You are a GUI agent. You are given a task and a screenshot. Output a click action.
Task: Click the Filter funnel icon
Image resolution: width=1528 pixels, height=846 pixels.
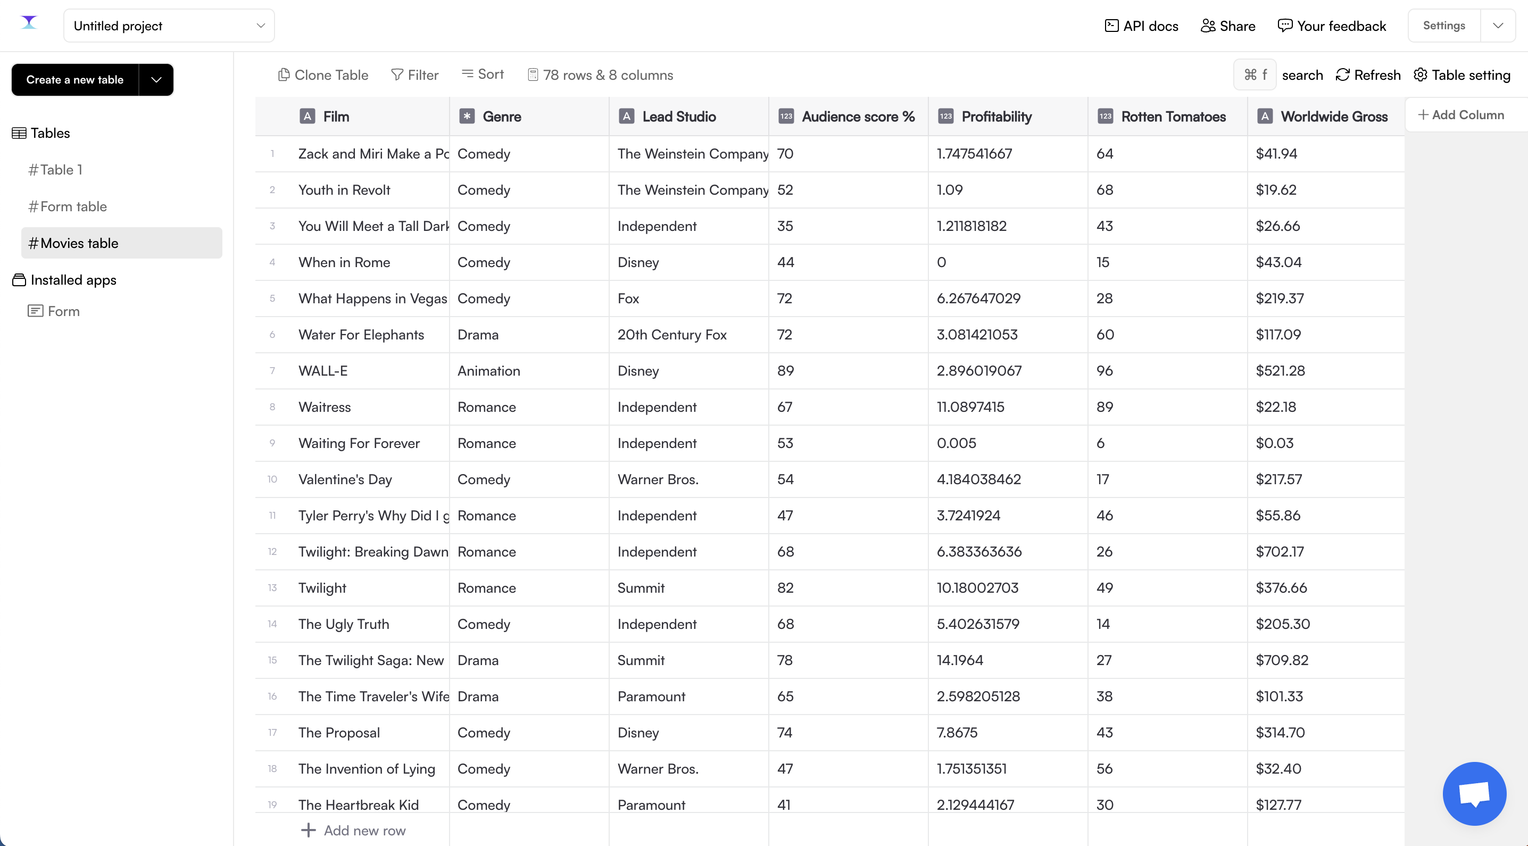click(397, 74)
